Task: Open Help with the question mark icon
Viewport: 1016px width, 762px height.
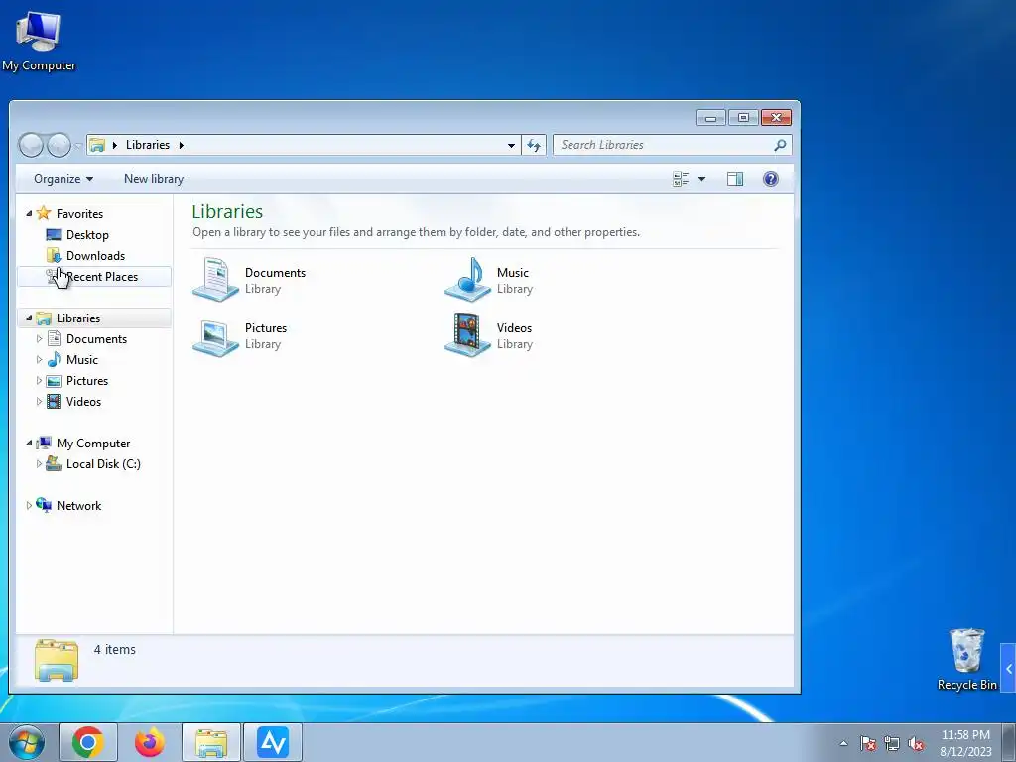Action: coord(770,179)
